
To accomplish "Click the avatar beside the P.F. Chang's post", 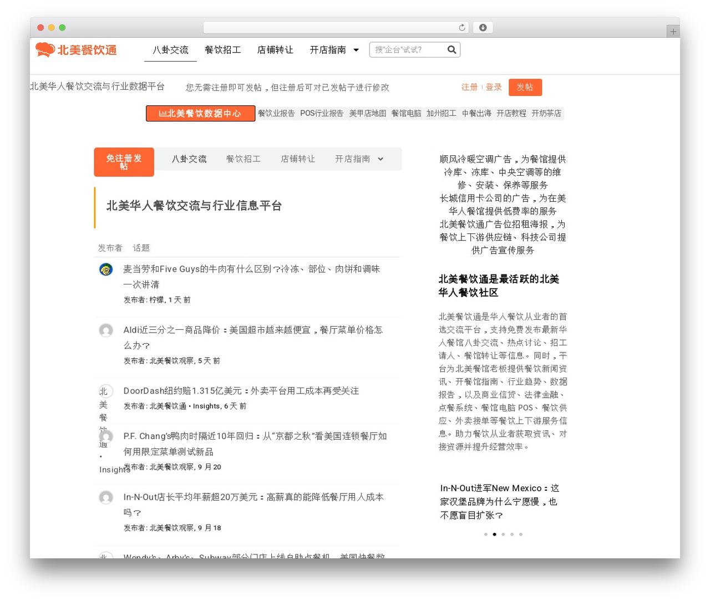I will click(106, 437).
